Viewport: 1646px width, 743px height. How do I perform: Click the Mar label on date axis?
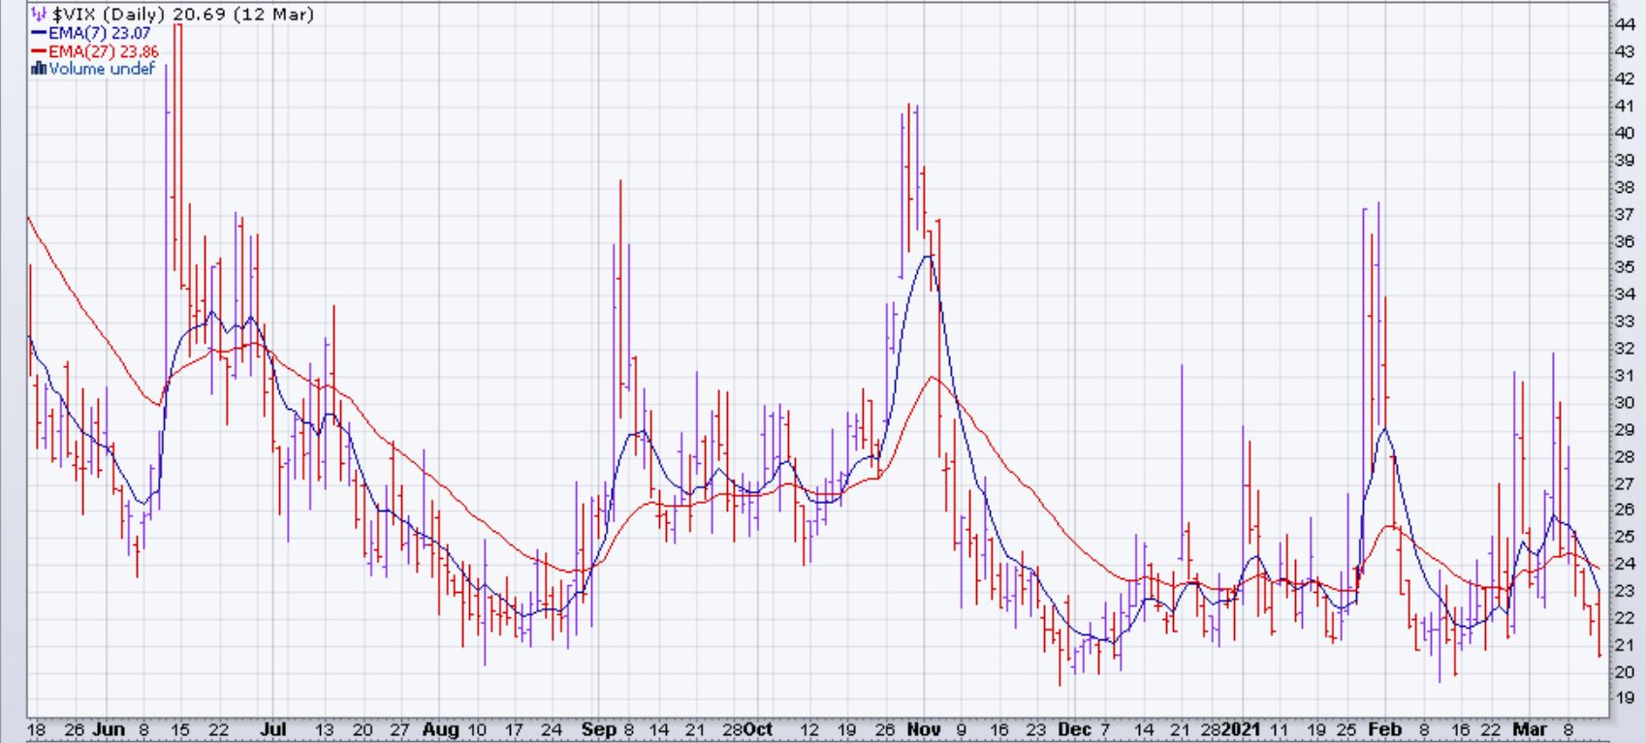click(1532, 729)
